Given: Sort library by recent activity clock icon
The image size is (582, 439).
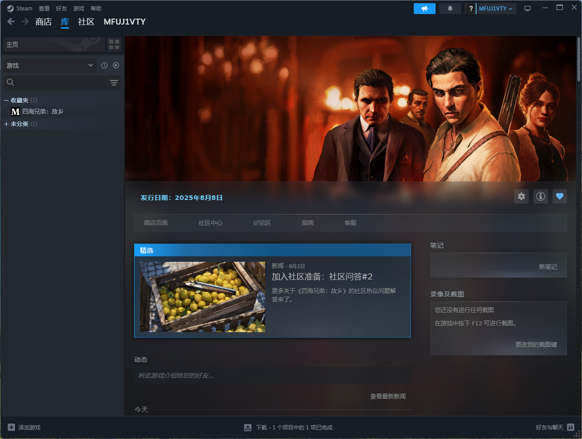Looking at the screenshot, I should click(105, 65).
